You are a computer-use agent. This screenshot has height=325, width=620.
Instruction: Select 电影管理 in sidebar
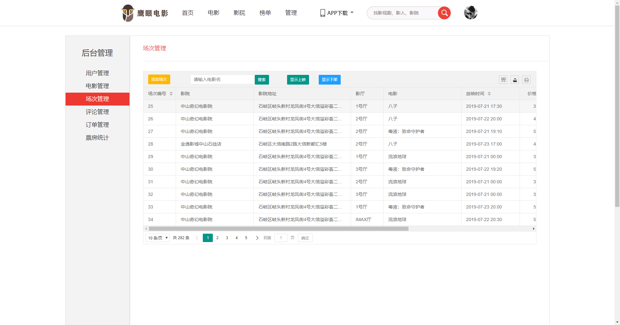[97, 86]
